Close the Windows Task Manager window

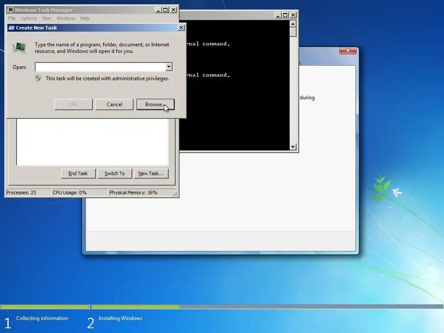tap(173, 10)
